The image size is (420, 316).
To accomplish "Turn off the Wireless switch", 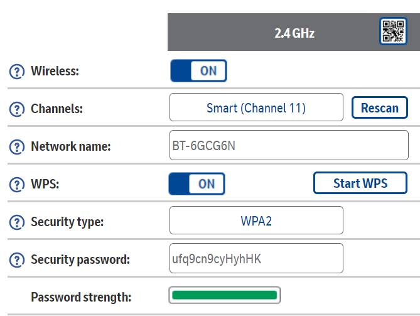I will [198, 71].
